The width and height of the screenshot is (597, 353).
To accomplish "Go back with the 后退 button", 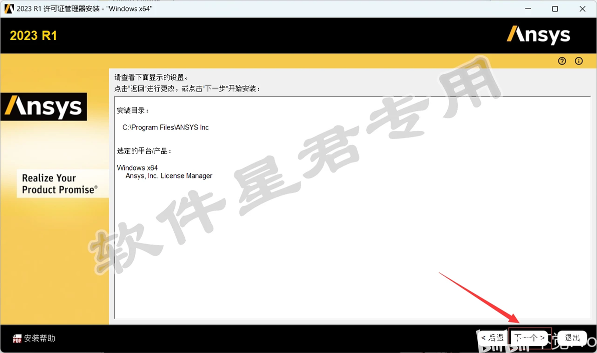I will (x=493, y=337).
